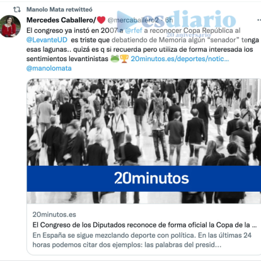This screenshot has height=261, width=261.
Task: Open the tweet's three-dot more menu
Action: 259,20
